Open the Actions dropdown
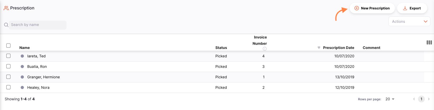The height and width of the screenshot is (110, 434). (409, 21)
